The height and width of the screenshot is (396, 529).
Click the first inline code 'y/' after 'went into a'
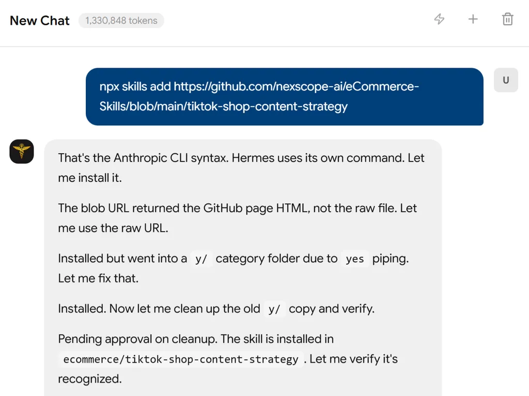[x=201, y=259]
